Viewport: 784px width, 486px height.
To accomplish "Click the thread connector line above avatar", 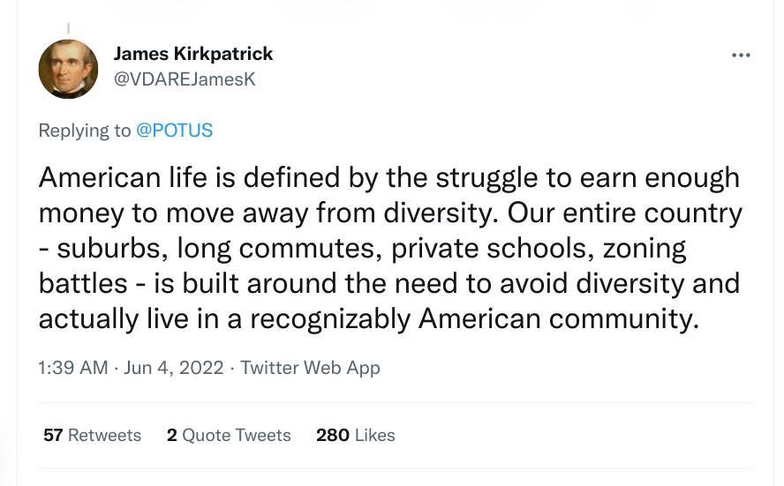I will coord(69,28).
